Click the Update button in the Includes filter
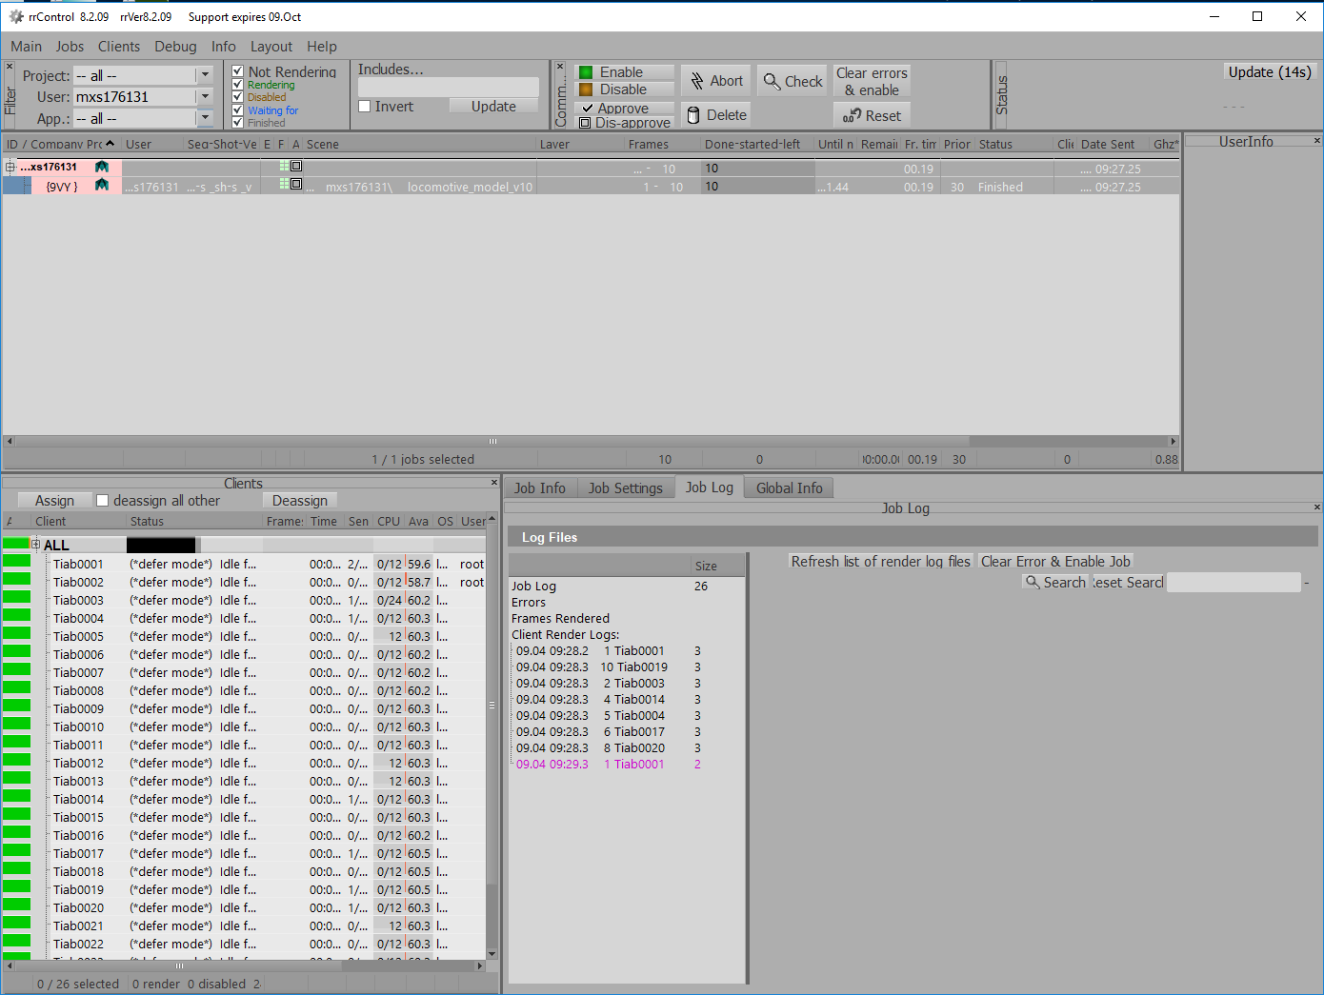The width and height of the screenshot is (1324, 995). pos(493,107)
